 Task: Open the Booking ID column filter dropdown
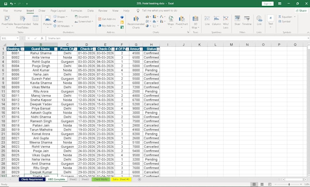[x=22, y=49]
